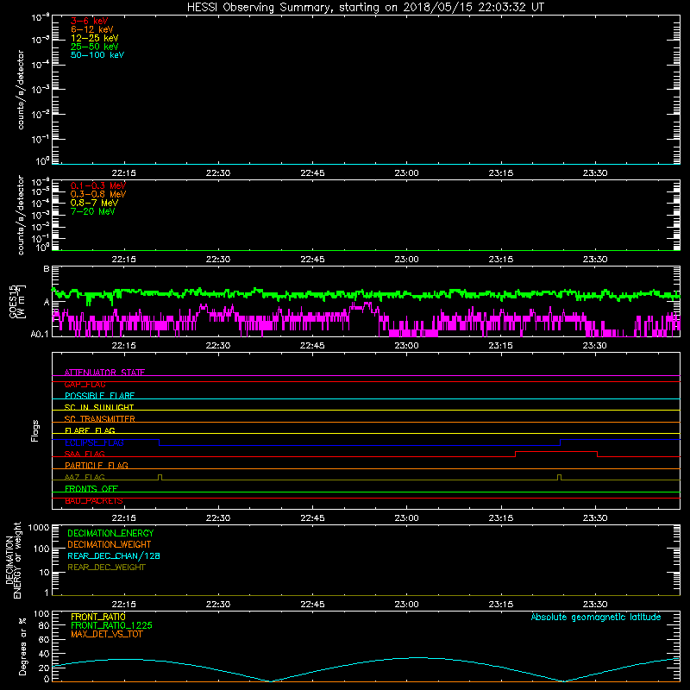Select the yellow 12-25 keV legend label
This screenshot has height=690, width=690.
95,38
